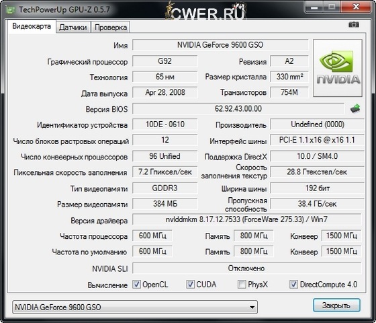Click the Имя field NVIDIA GeForce 9600 GSO

pyautogui.click(x=220, y=45)
